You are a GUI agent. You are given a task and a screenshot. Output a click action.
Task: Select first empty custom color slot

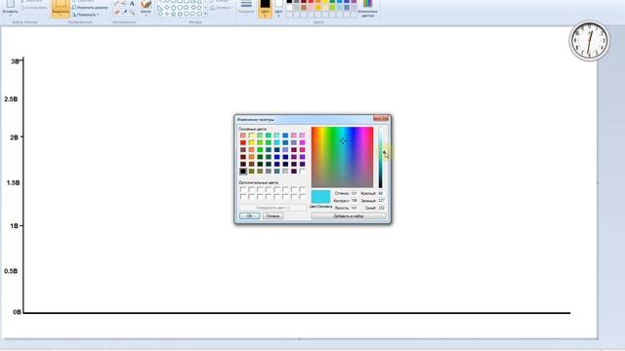pyautogui.click(x=243, y=189)
